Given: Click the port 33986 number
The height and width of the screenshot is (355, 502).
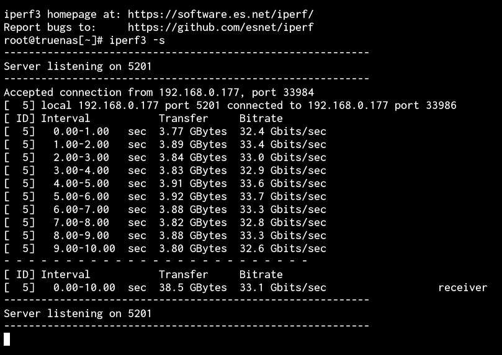Looking at the screenshot, I should pos(441,105).
